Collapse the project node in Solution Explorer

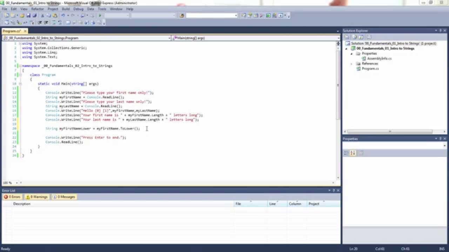click(x=346, y=49)
